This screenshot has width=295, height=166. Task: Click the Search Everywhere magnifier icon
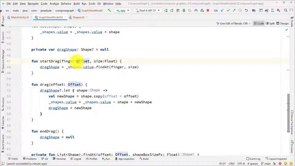[x=286, y=11]
